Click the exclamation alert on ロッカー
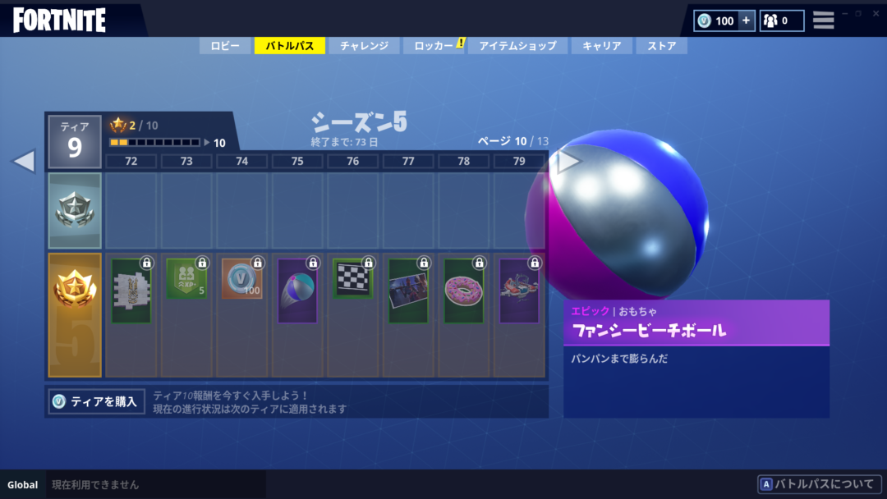This screenshot has width=887, height=499. pyautogui.click(x=461, y=43)
